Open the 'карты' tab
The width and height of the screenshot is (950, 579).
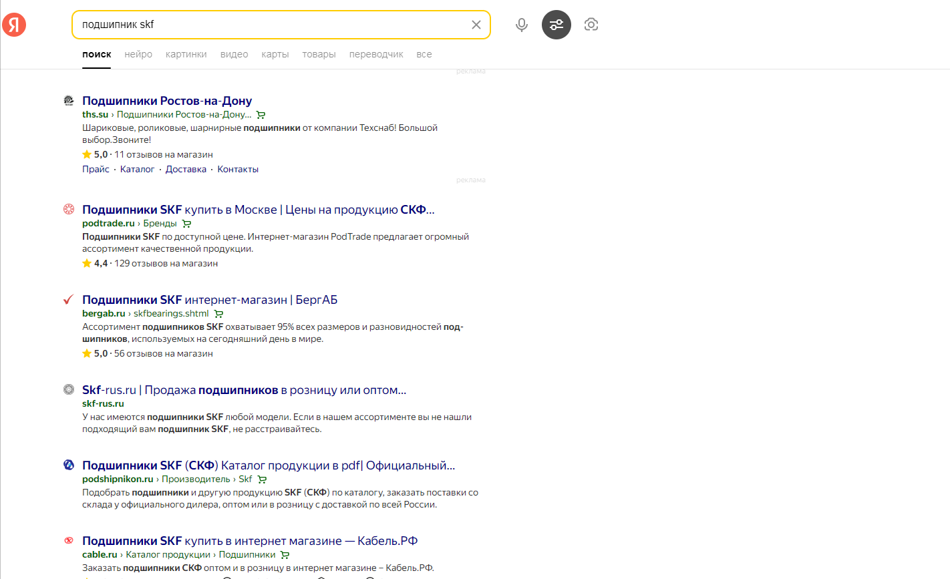pos(275,54)
